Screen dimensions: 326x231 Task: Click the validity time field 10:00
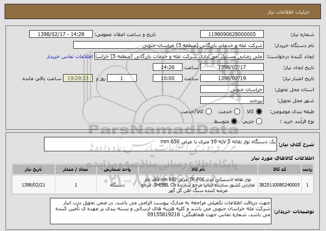point(168,78)
